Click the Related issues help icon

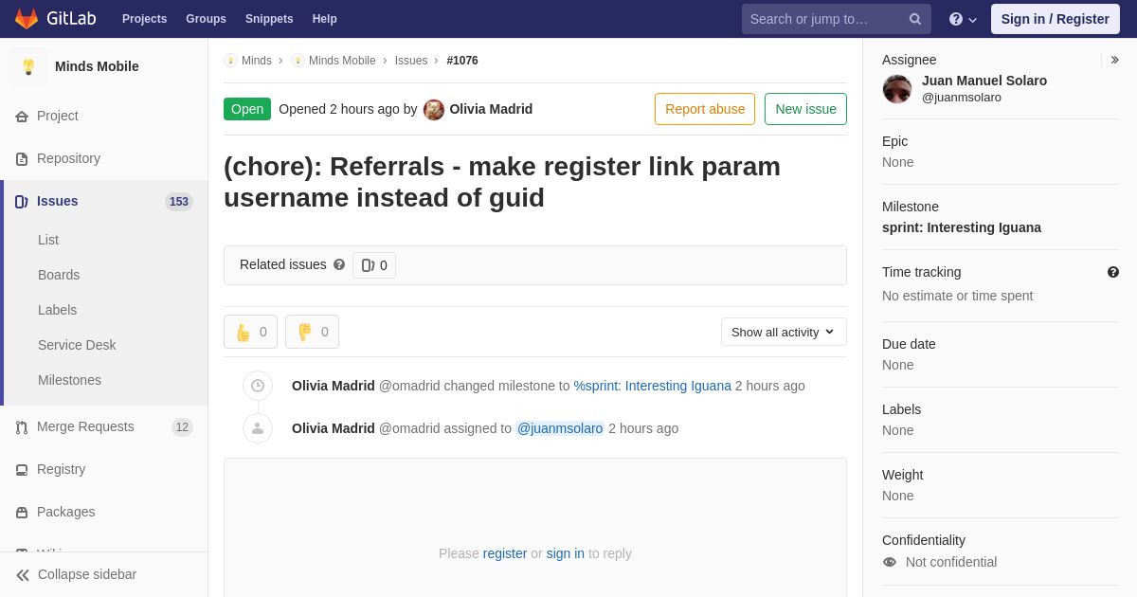(339, 265)
